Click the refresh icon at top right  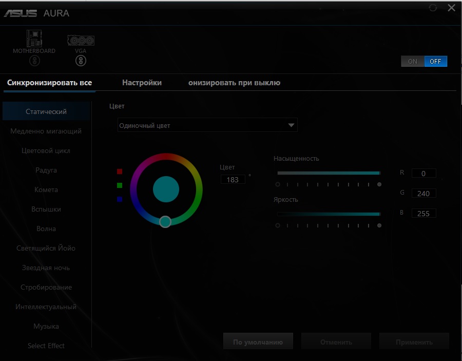[433, 8]
